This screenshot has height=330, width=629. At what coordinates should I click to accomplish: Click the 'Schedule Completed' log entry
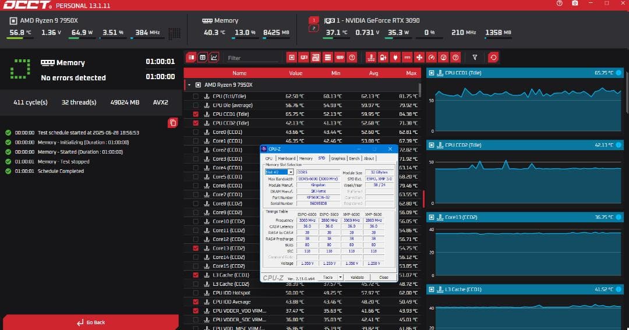[61, 171]
